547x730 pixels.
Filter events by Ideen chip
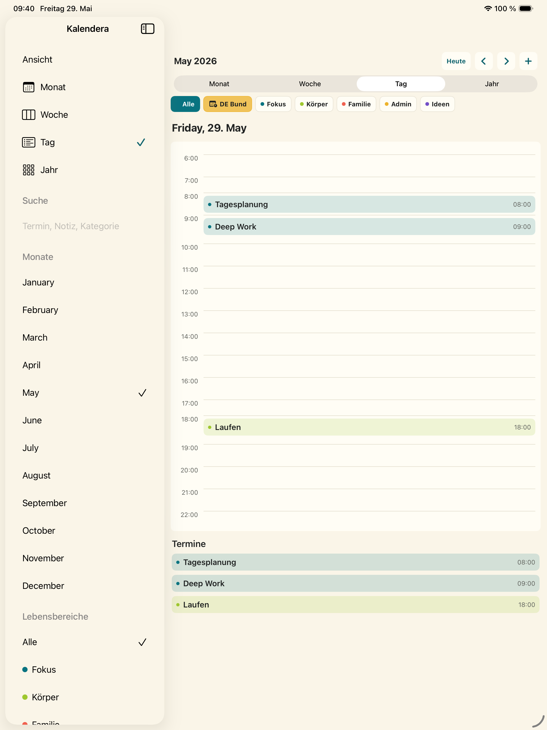(x=437, y=104)
